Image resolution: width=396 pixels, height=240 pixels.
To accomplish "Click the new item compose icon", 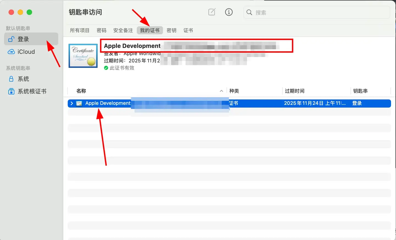I will (x=212, y=12).
